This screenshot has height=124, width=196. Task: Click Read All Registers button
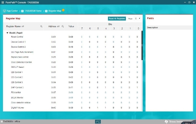[117, 18]
